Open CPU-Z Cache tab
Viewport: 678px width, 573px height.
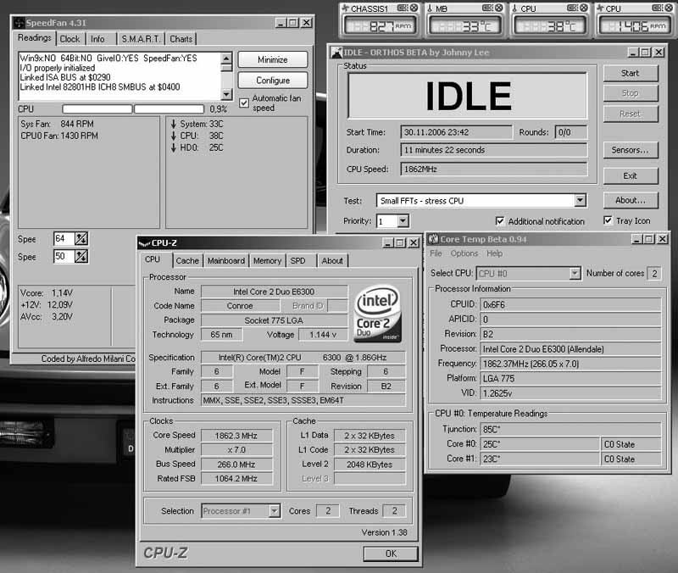[187, 261]
